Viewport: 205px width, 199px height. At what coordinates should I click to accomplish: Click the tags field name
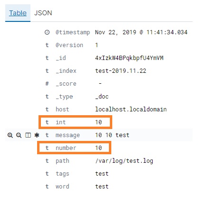[62, 174]
